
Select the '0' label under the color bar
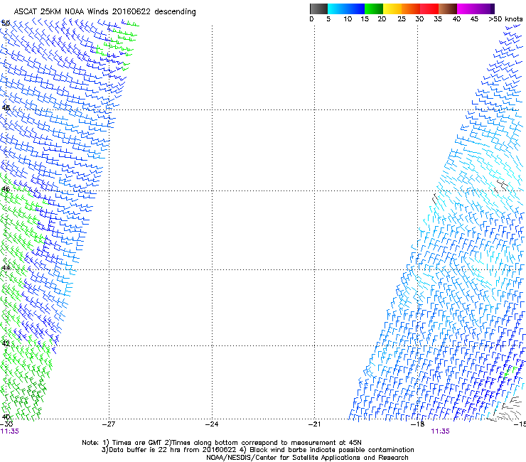point(311,19)
